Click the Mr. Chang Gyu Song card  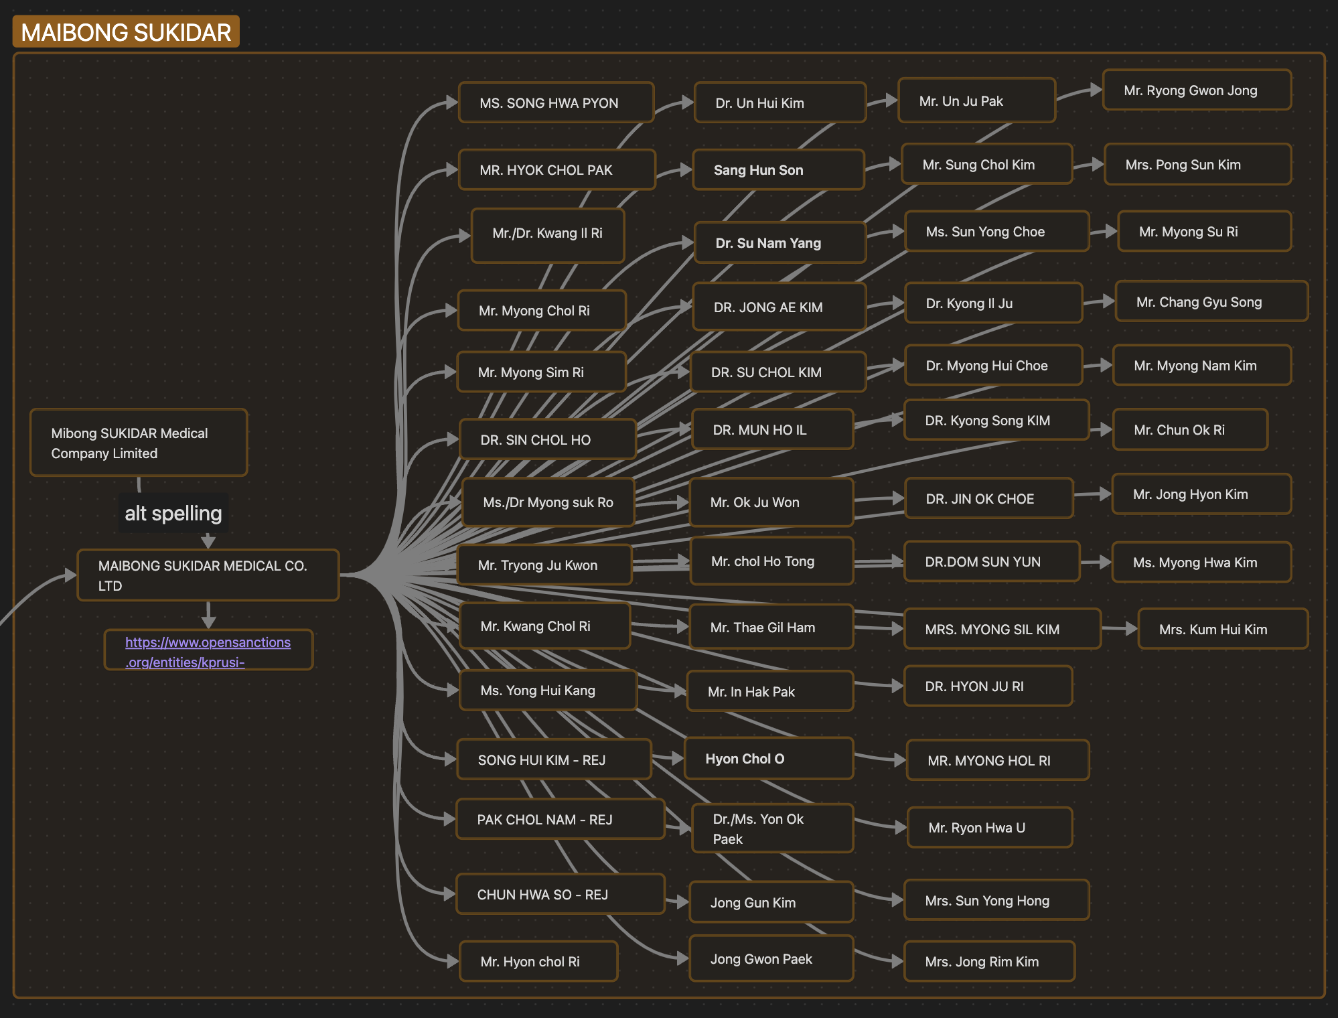coord(1211,302)
